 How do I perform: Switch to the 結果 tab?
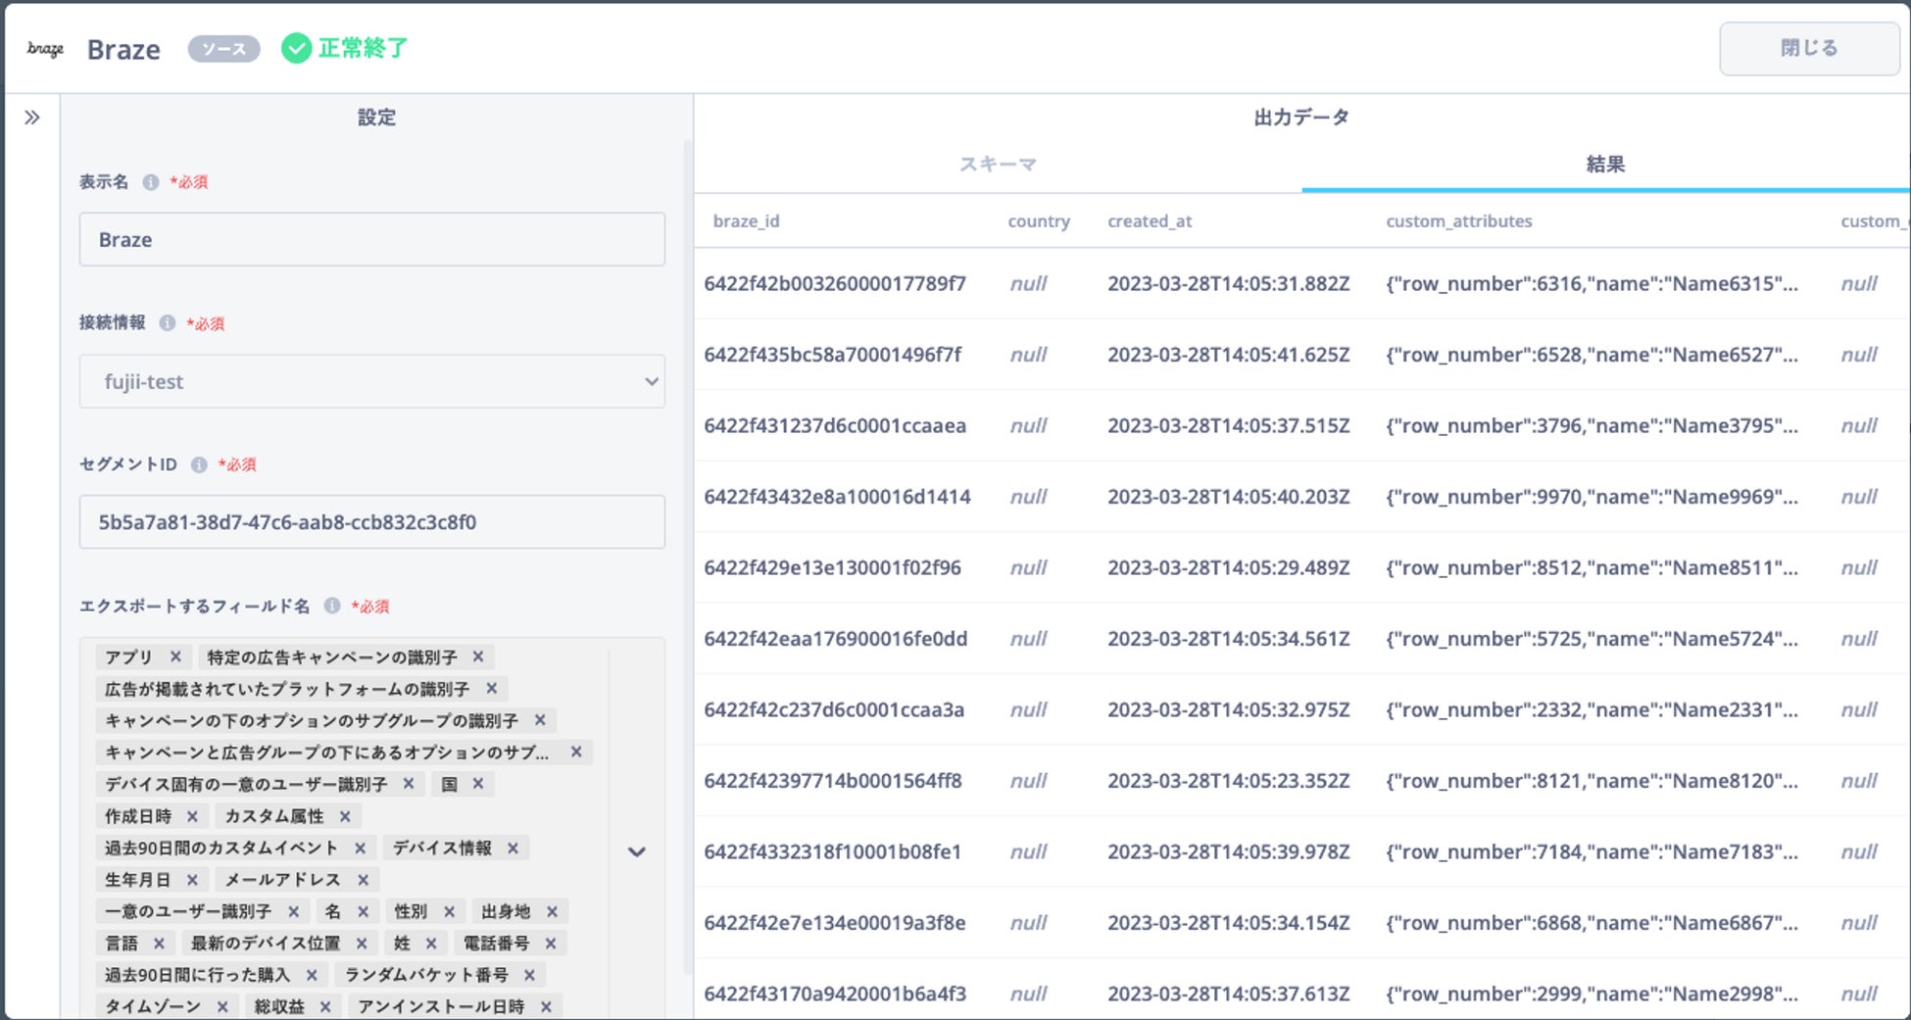(1605, 164)
